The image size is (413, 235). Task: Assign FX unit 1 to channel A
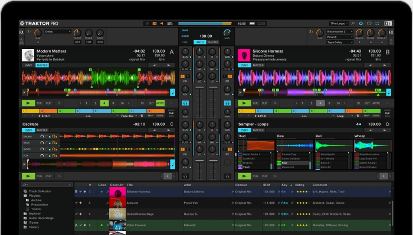point(183,76)
